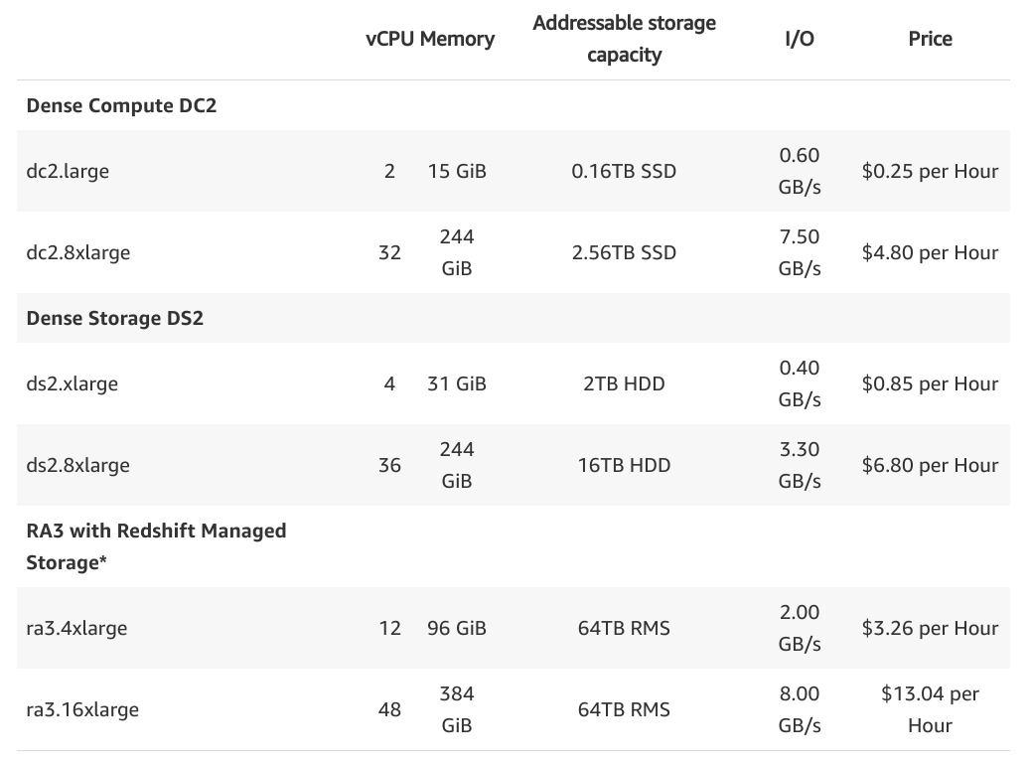The width and height of the screenshot is (1031, 763).
Task: Click the ra3.16xlarge node type name
Action: point(82,709)
